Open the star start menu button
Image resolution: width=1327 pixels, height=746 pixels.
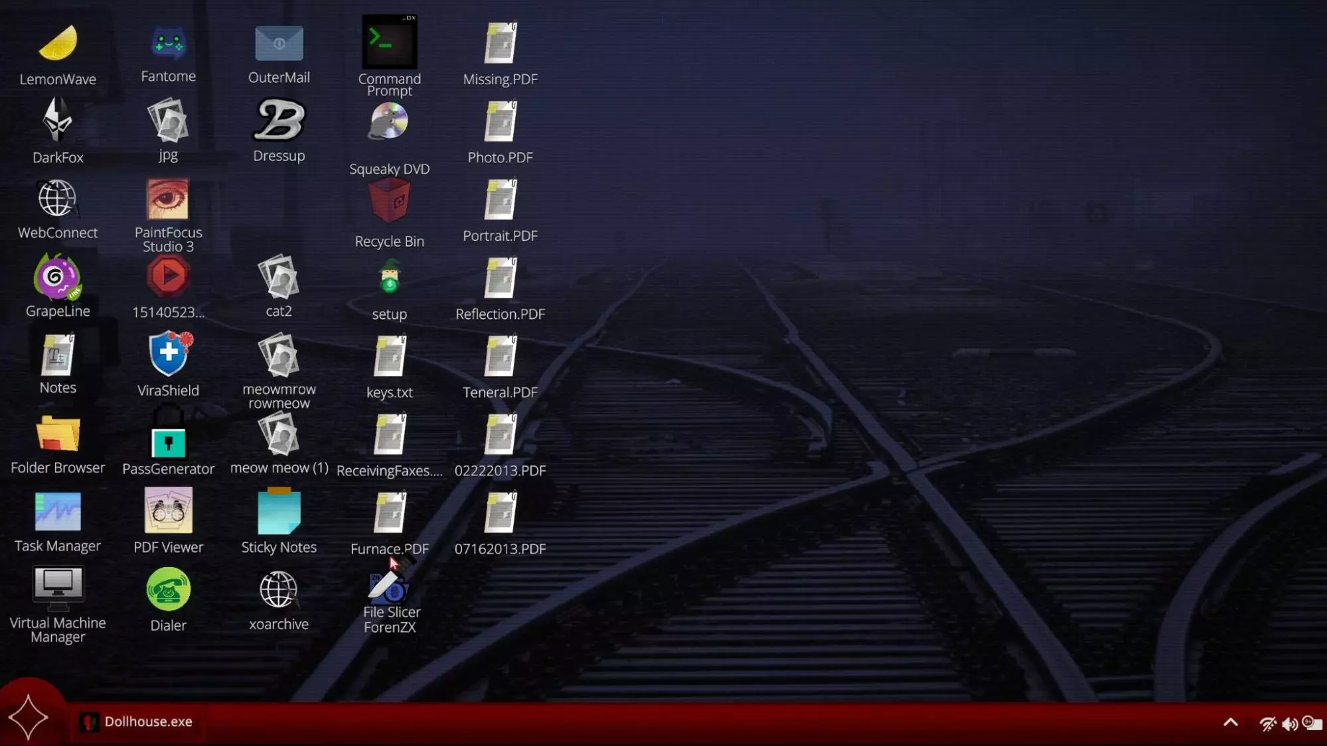click(28, 717)
